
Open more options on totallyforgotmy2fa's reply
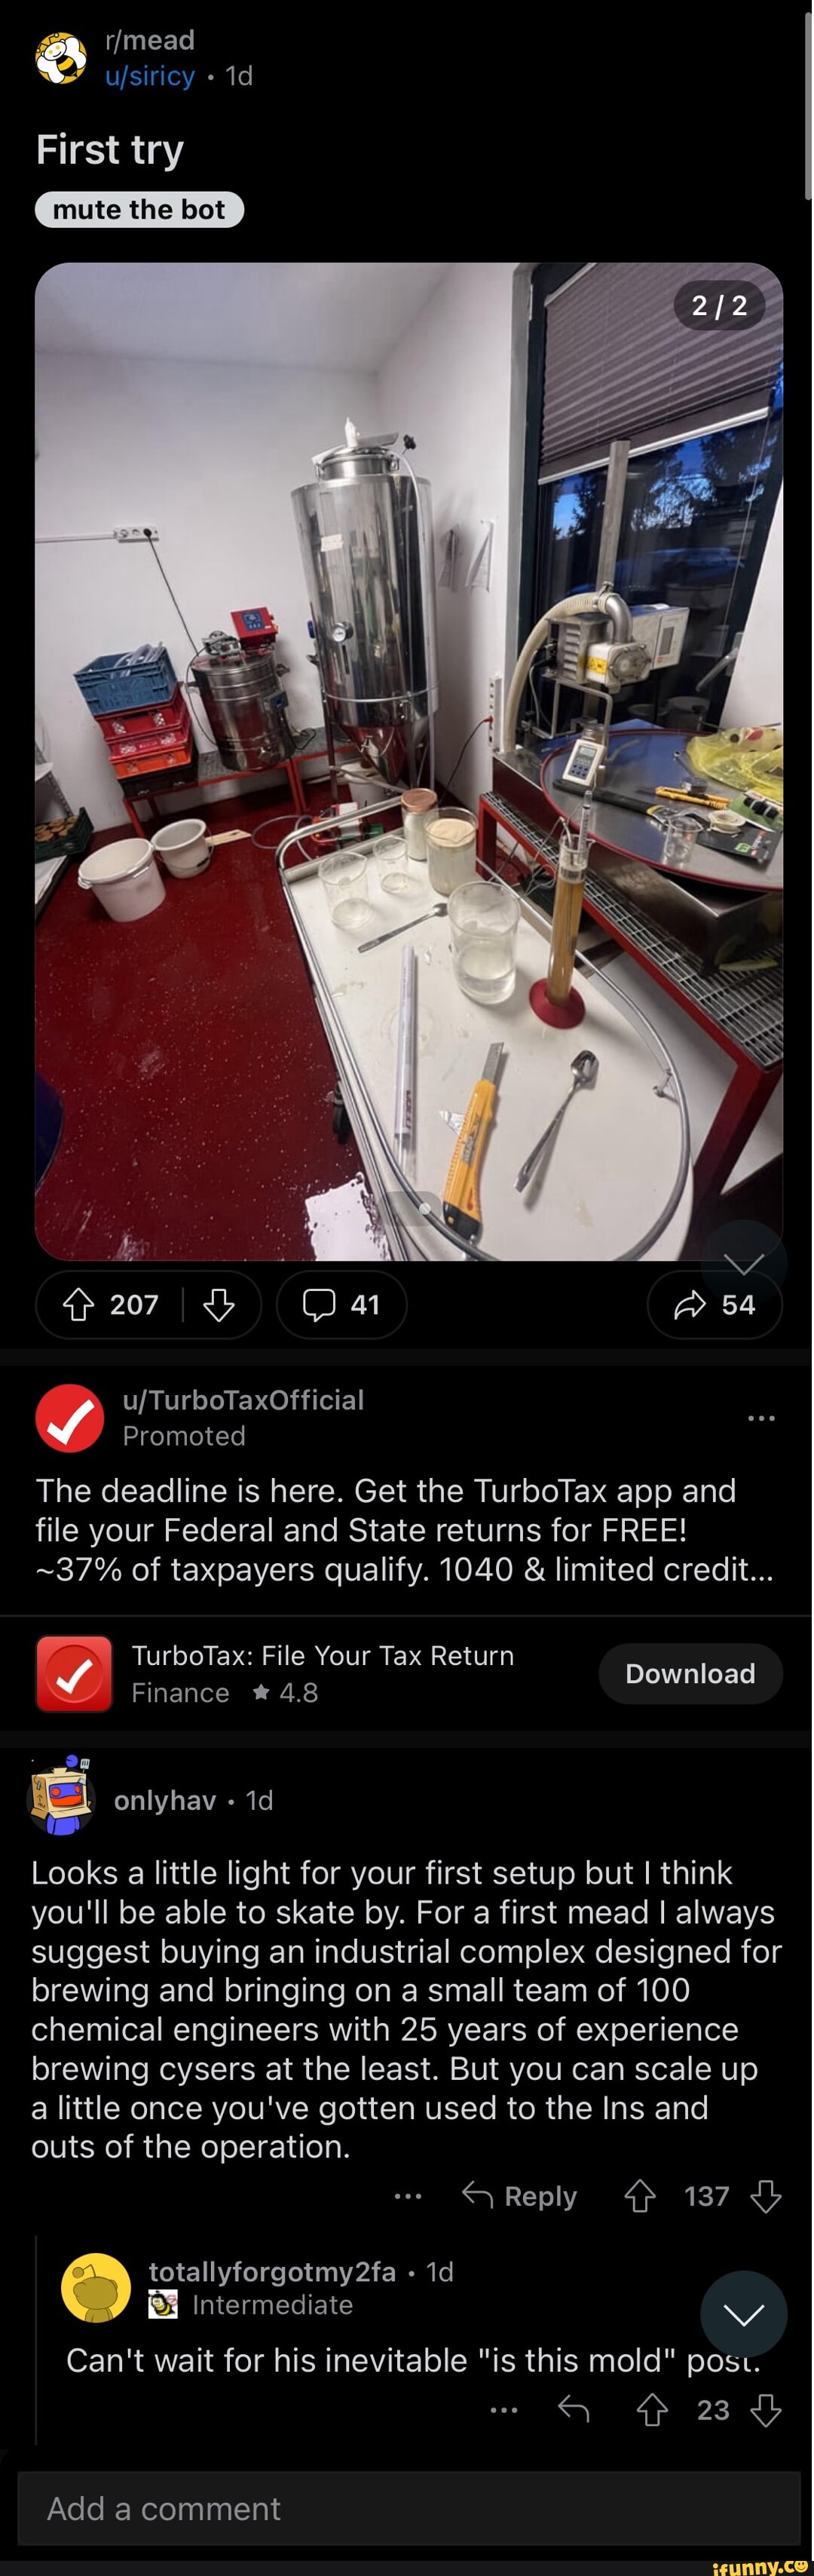tap(504, 2410)
